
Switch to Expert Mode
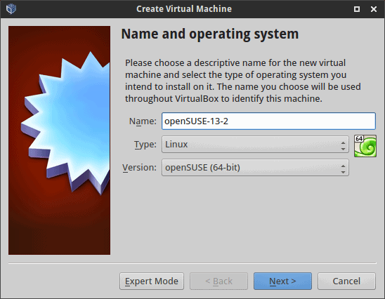pos(152,281)
